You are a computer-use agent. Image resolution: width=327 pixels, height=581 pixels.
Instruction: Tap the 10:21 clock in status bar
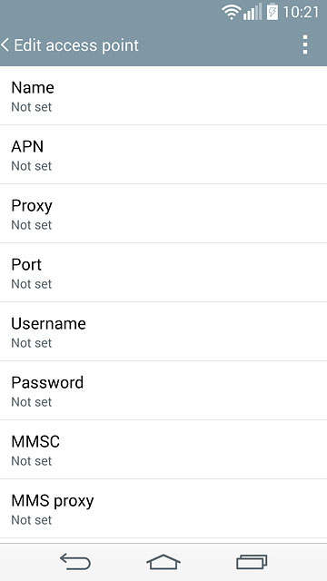[x=301, y=12]
